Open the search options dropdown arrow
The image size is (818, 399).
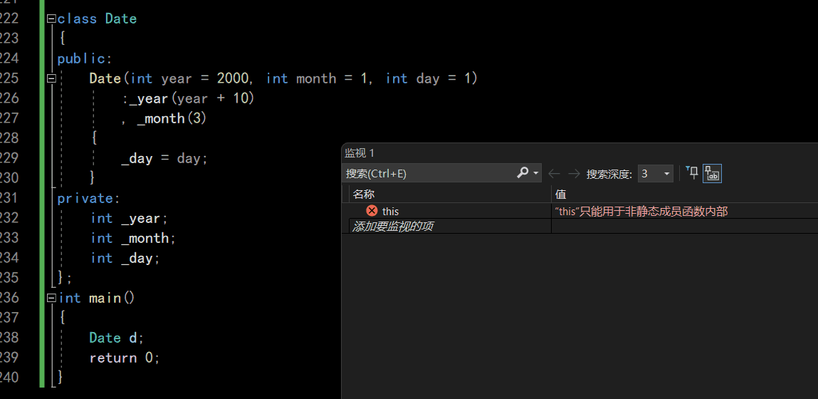[x=536, y=173]
